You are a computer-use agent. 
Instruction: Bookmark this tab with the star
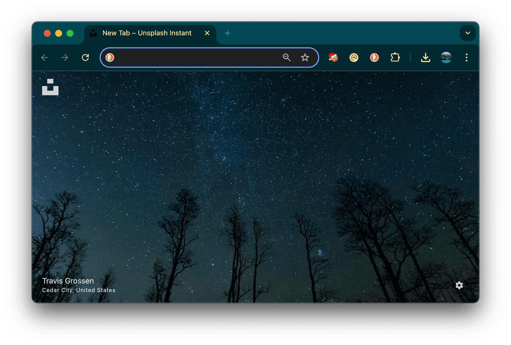[305, 57]
